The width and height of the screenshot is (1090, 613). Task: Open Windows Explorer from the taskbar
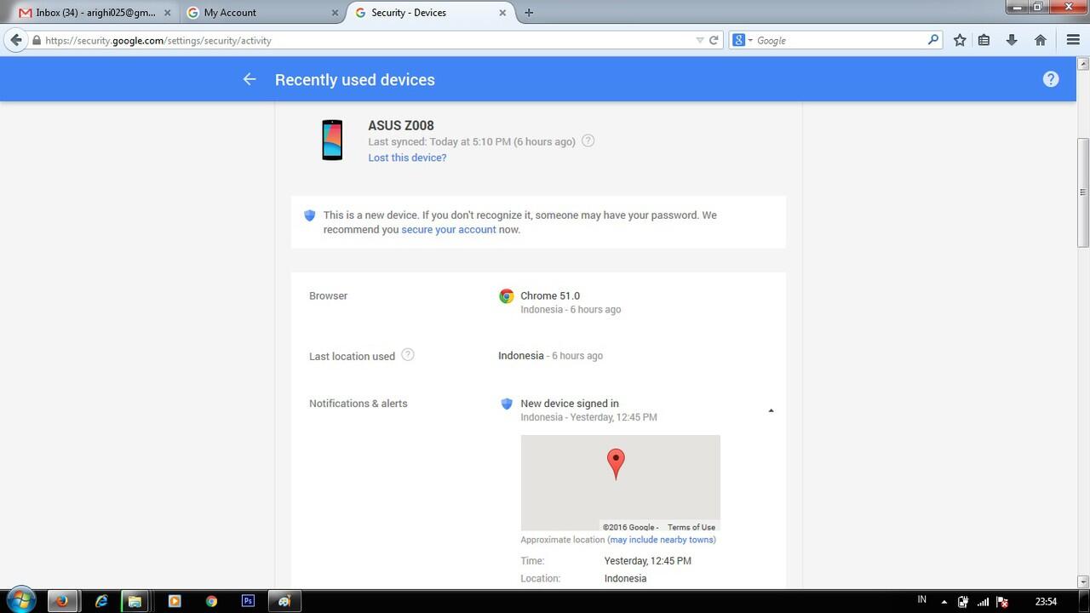point(135,600)
